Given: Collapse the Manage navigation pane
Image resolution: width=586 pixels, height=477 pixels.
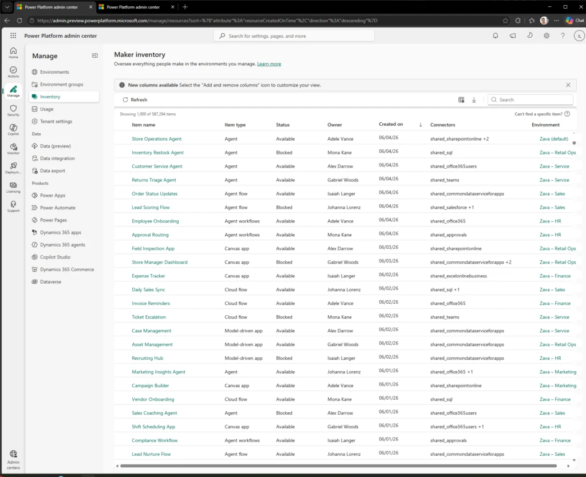Looking at the screenshot, I should click(95, 55).
